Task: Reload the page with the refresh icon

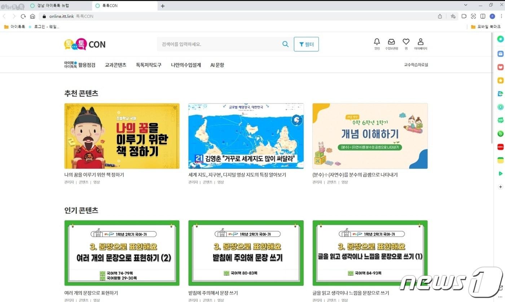Action: 23,16
